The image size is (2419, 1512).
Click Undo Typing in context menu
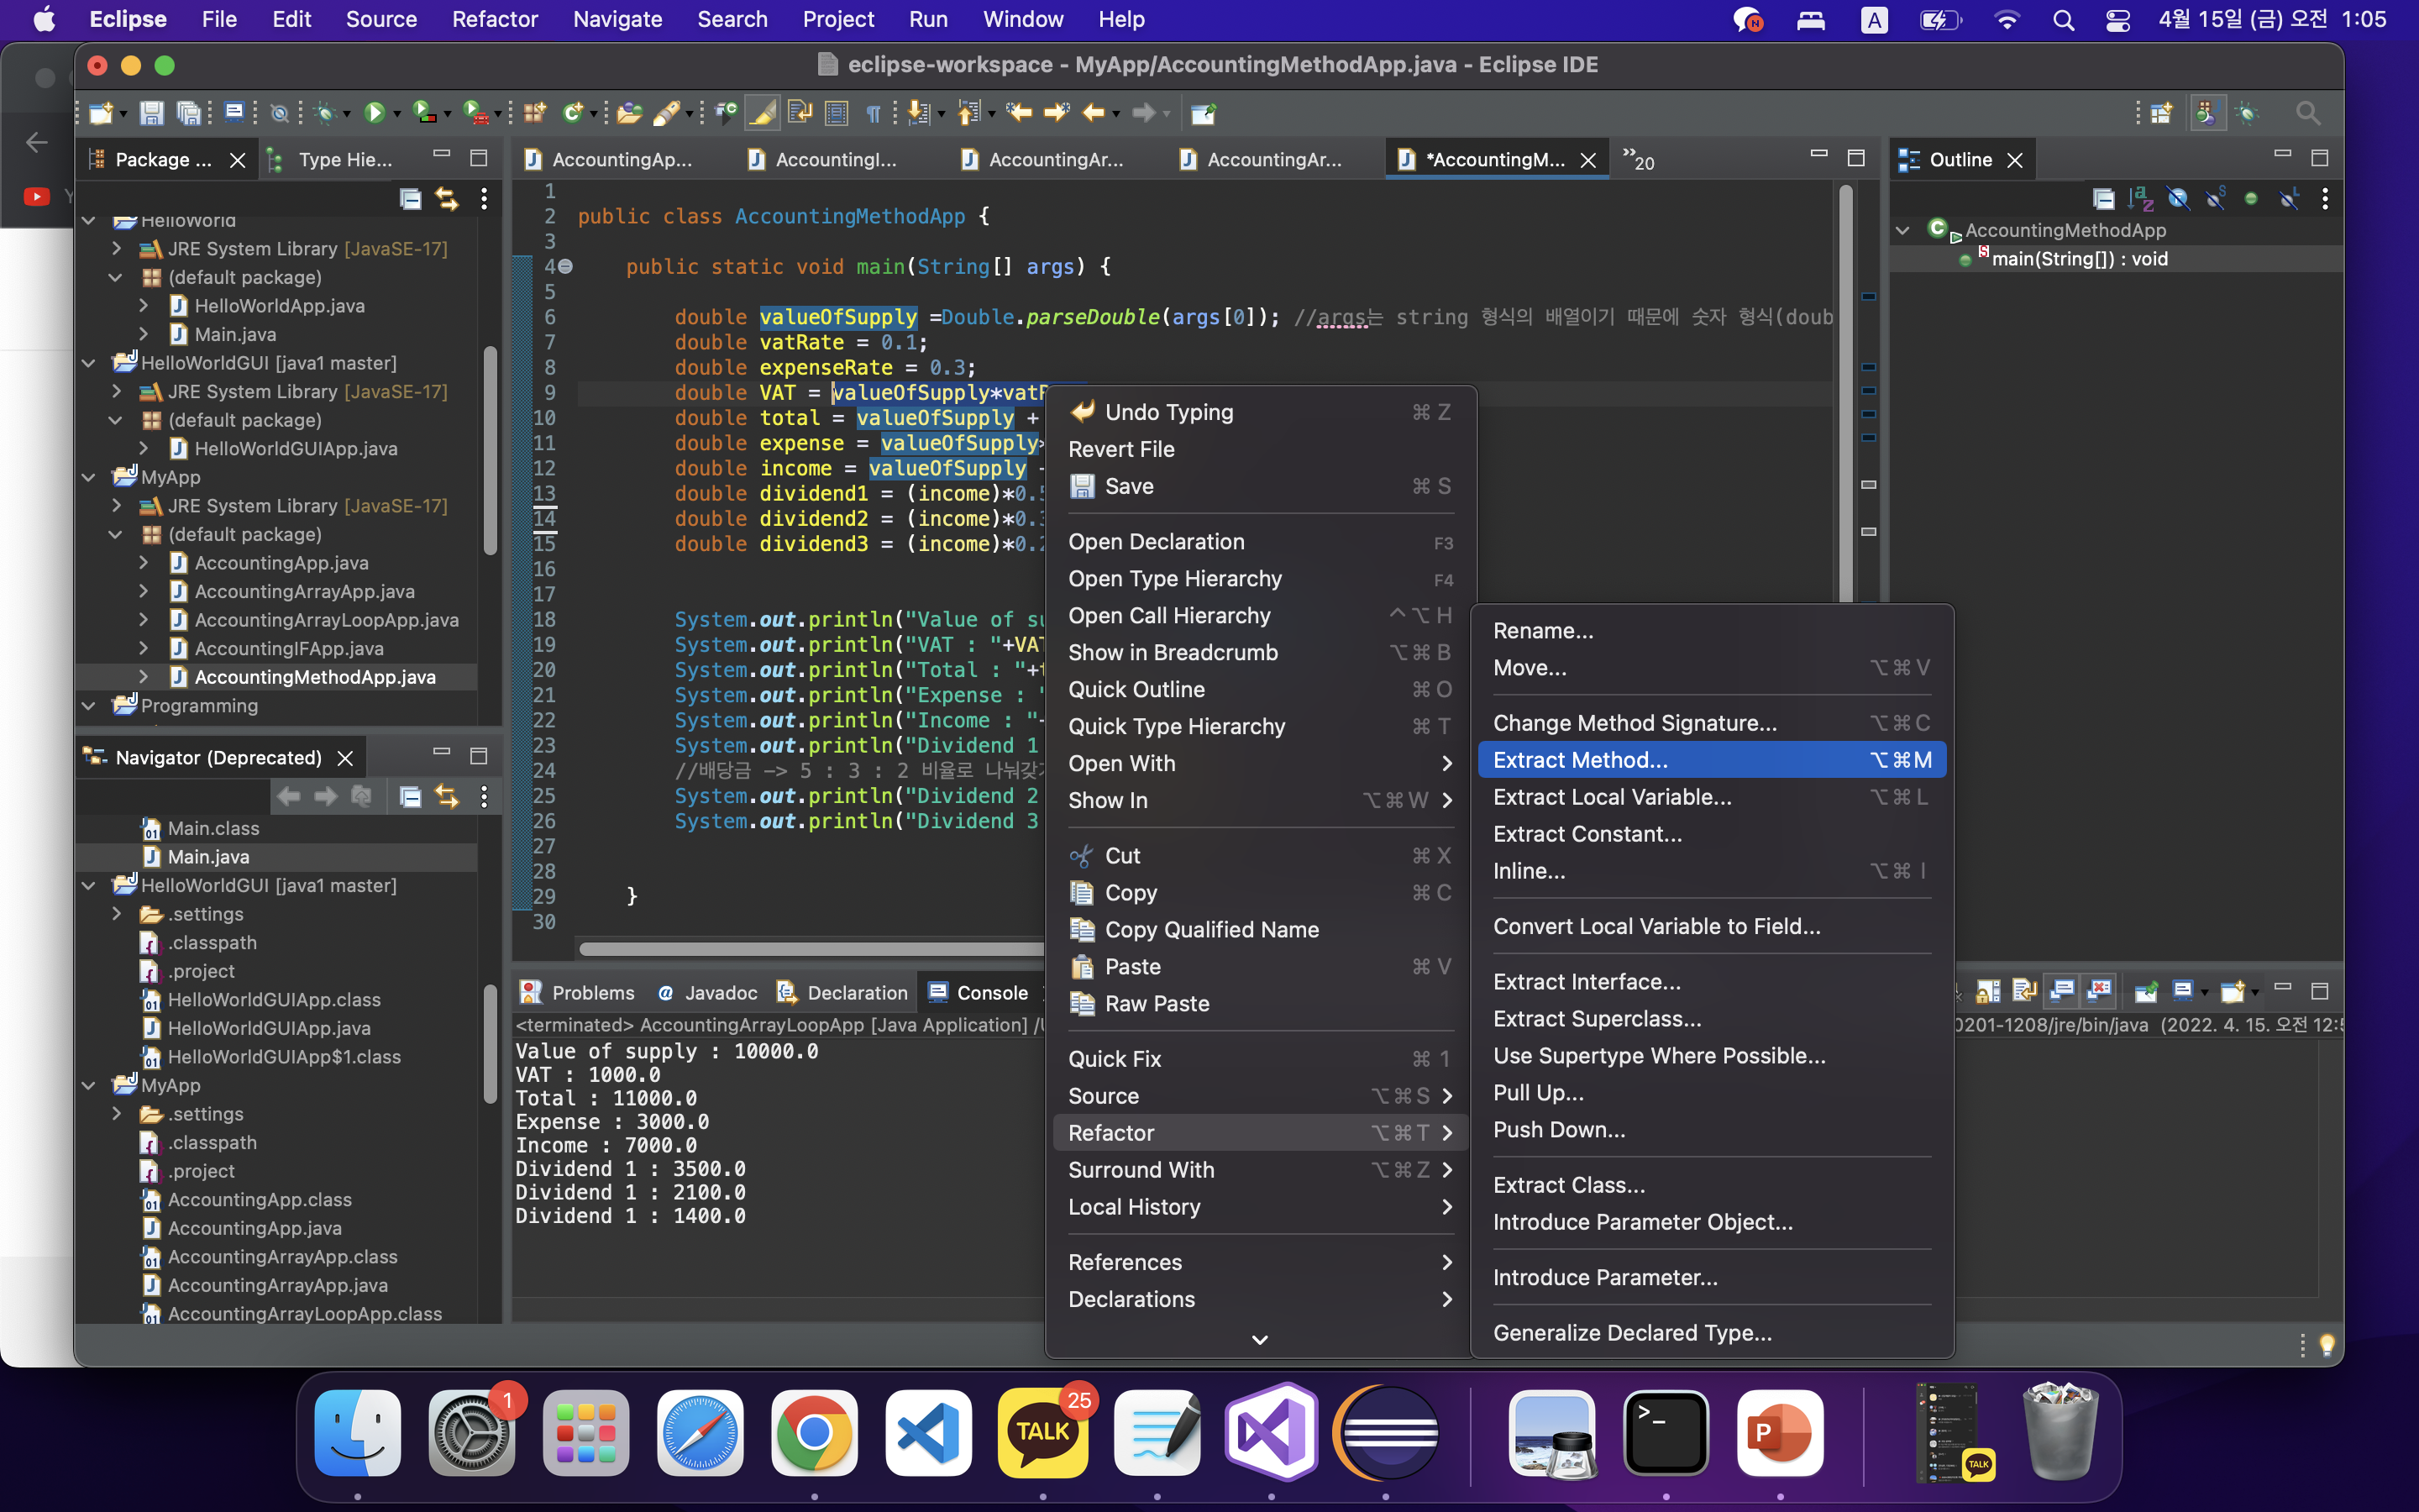(x=1168, y=412)
